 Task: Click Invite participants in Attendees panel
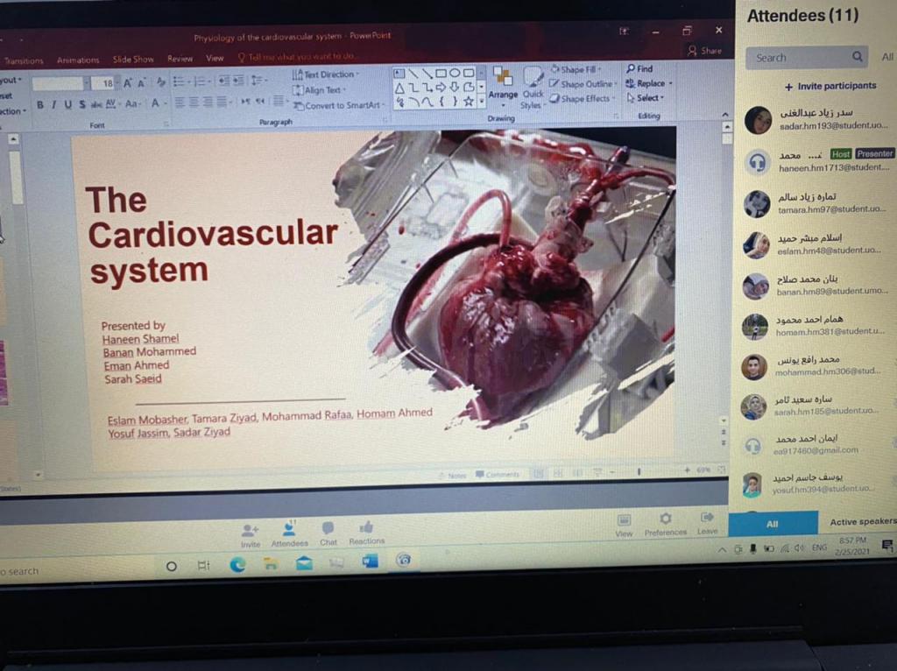point(830,86)
